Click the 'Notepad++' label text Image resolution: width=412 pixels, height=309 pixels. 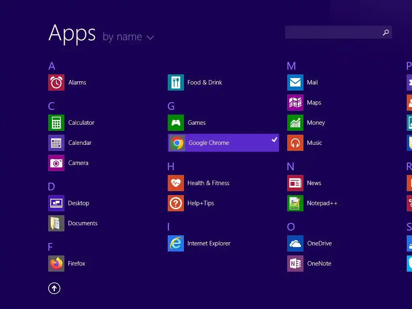322,203
